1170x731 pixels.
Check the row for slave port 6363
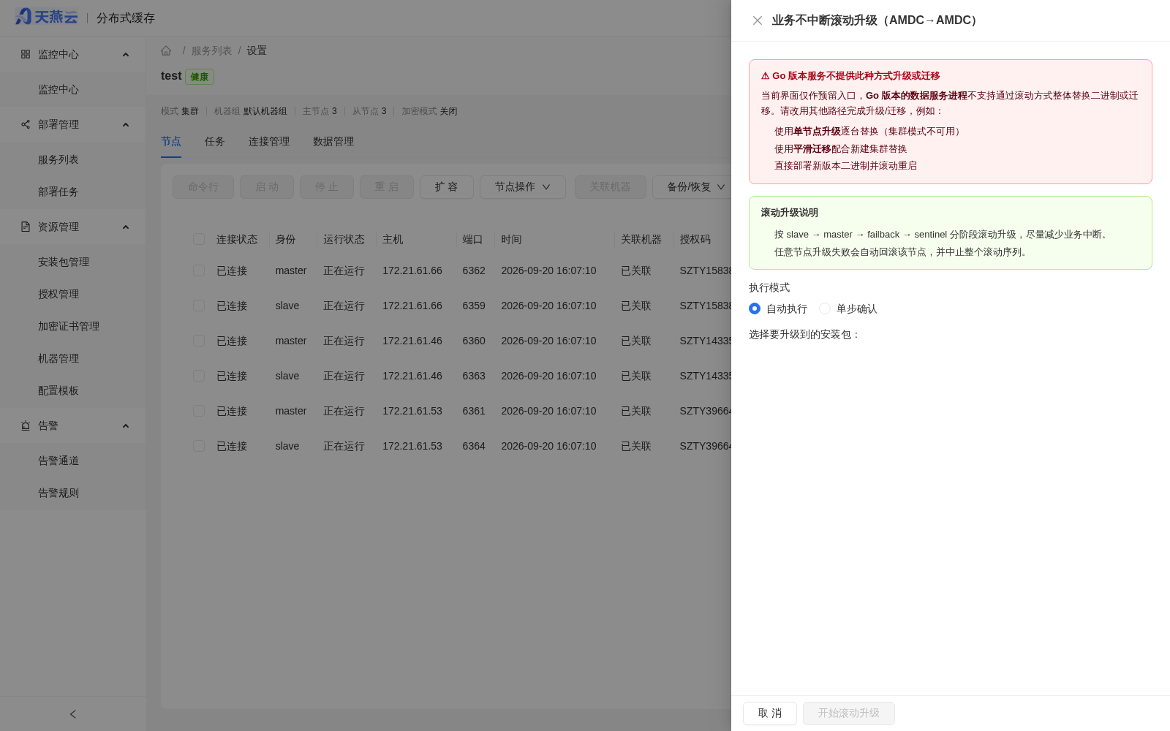(x=199, y=376)
